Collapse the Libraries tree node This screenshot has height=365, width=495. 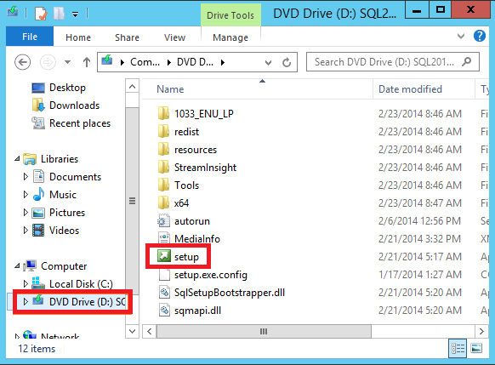click(17, 159)
